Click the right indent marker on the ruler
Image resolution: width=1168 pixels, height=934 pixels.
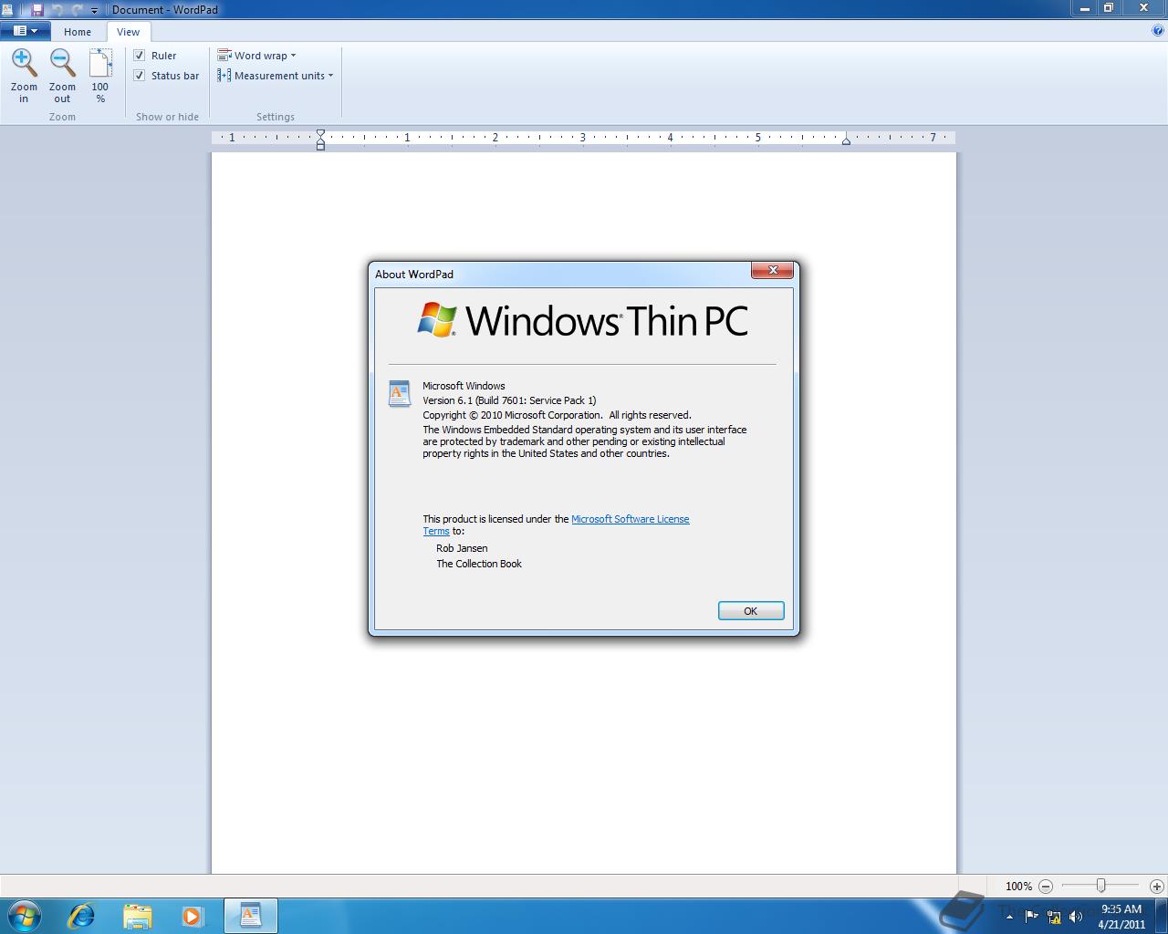[x=846, y=140]
